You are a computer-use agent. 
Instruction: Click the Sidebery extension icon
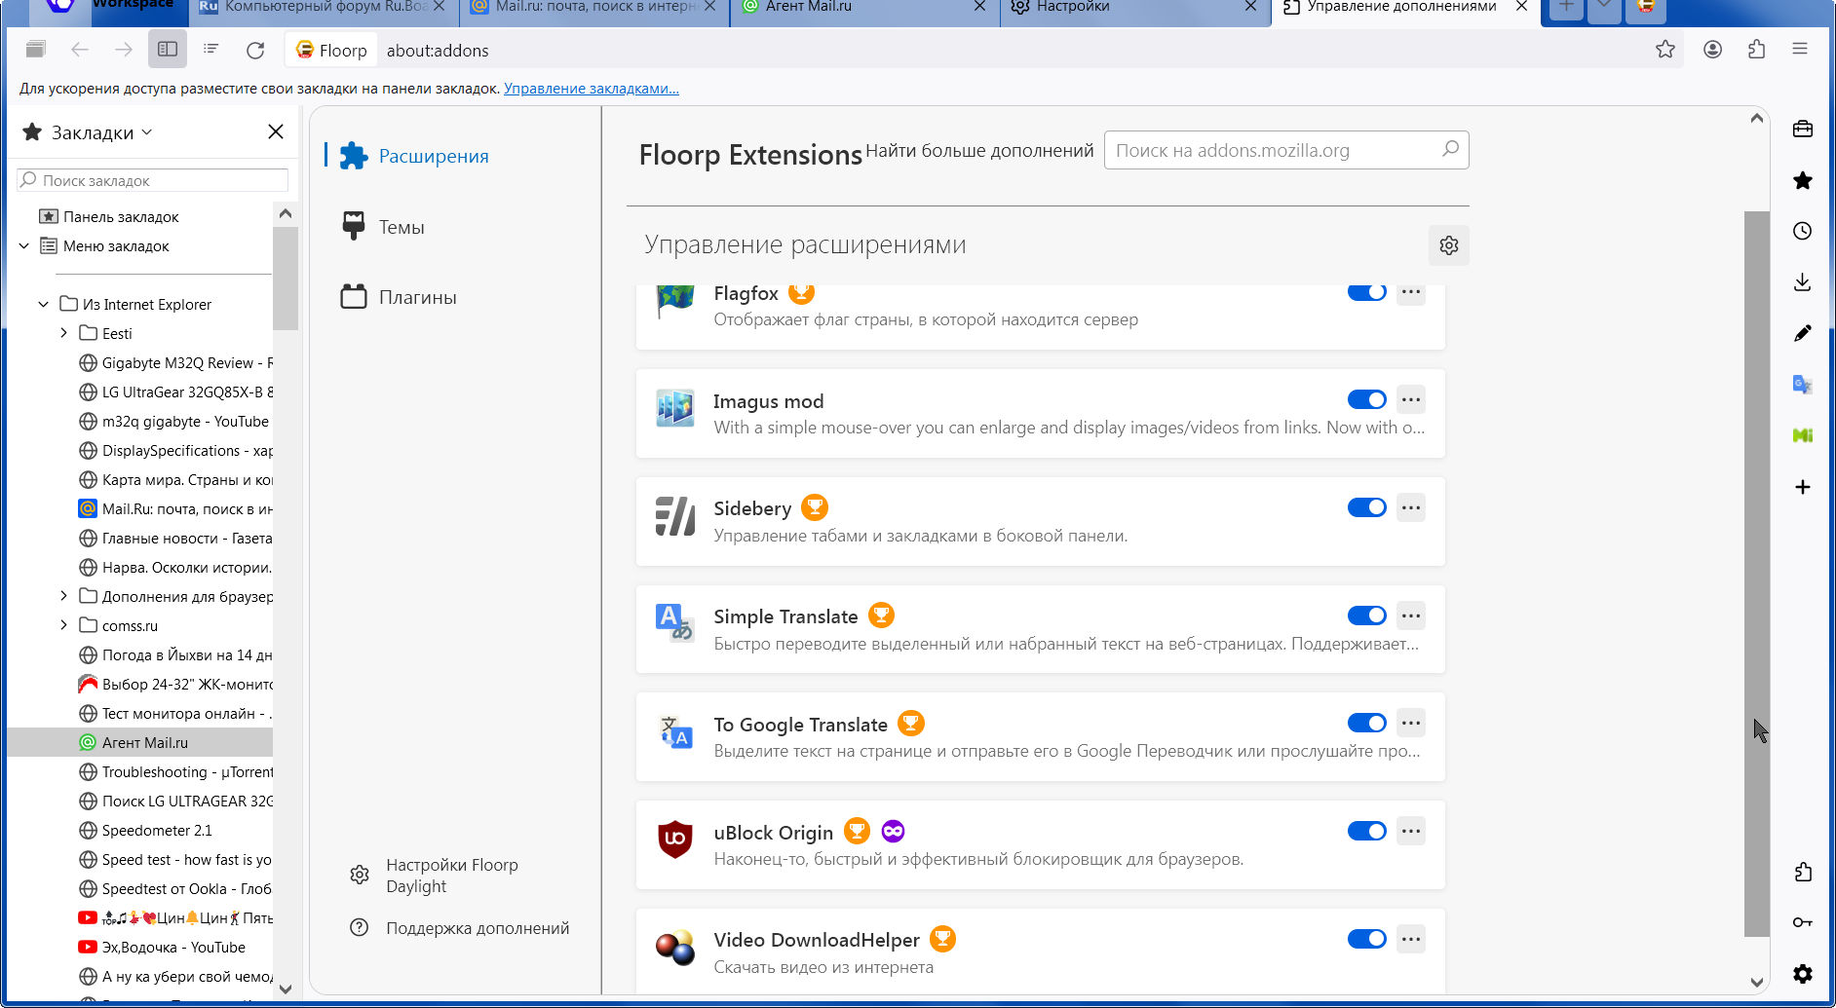(674, 516)
